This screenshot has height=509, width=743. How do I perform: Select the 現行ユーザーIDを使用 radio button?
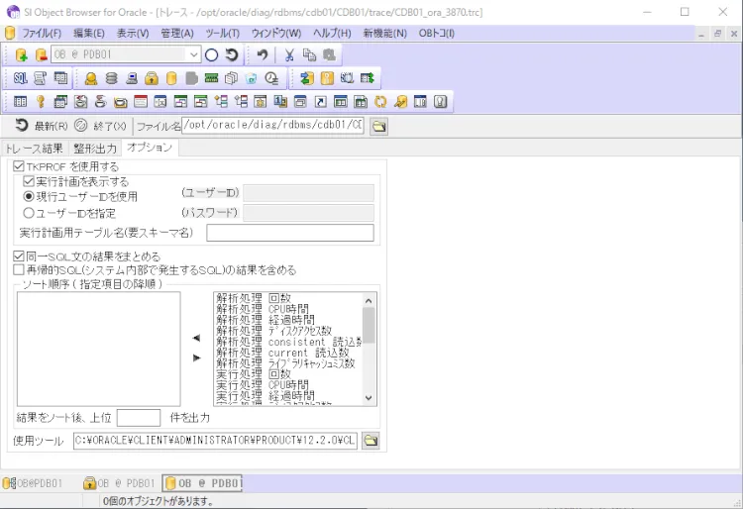[x=29, y=196]
